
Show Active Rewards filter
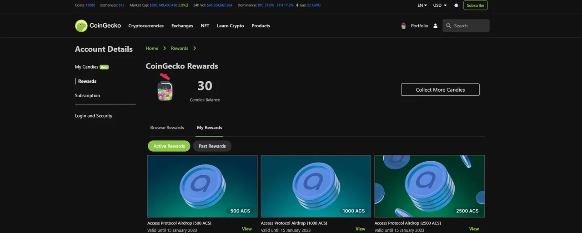click(169, 146)
